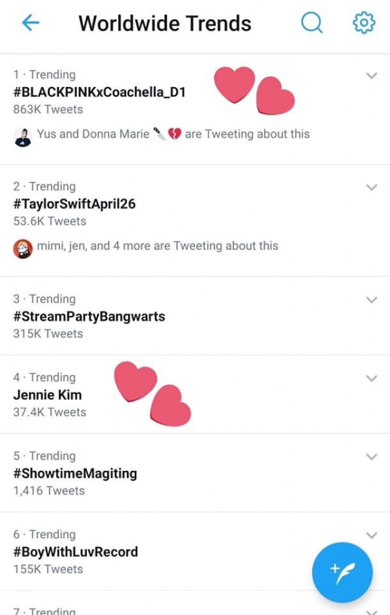
Task: Tap the compose tweet floating button
Action: pyautogui.click(x=342, y=572)
